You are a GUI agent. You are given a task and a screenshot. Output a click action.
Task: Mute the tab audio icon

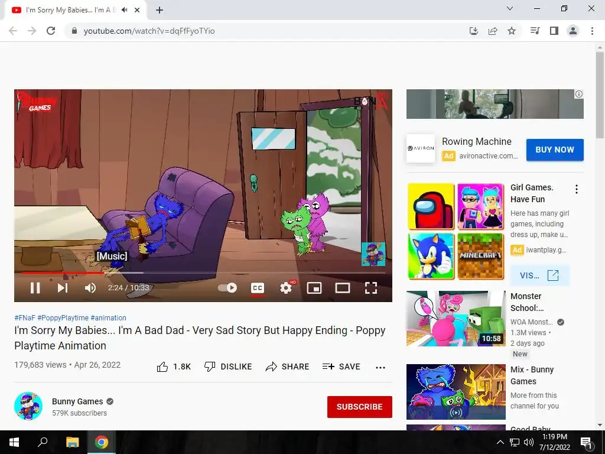[x=124, y=10]
